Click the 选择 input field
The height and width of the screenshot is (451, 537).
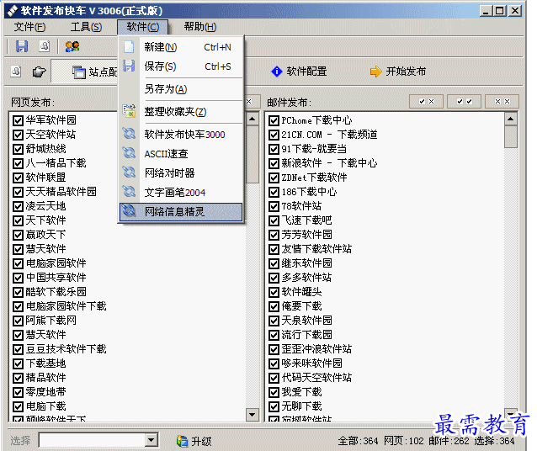(x=92, y=440)
